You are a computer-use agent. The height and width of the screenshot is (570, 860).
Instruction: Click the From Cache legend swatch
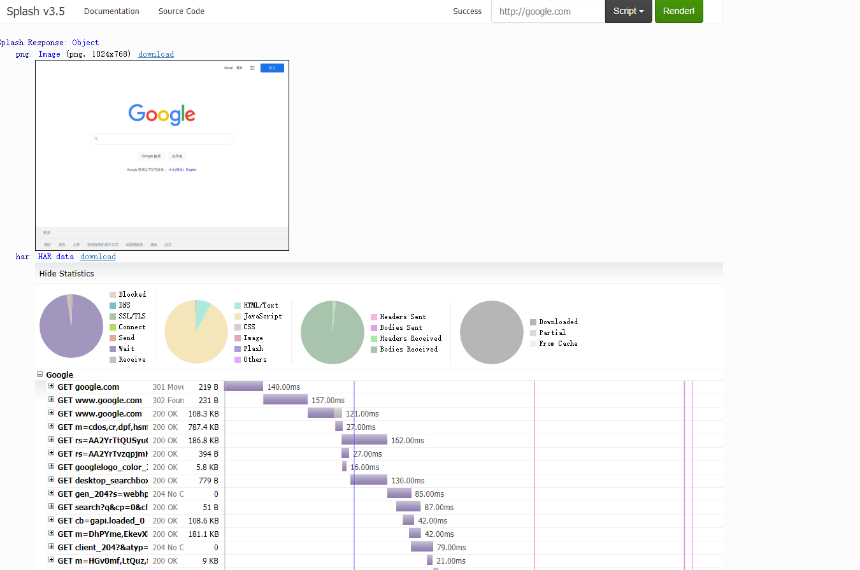533,344
